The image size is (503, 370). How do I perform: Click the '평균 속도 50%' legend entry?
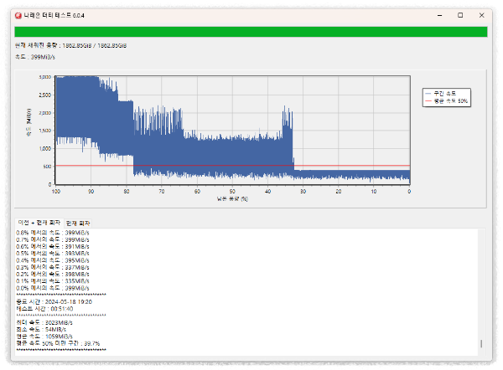(x=446, y=101)
